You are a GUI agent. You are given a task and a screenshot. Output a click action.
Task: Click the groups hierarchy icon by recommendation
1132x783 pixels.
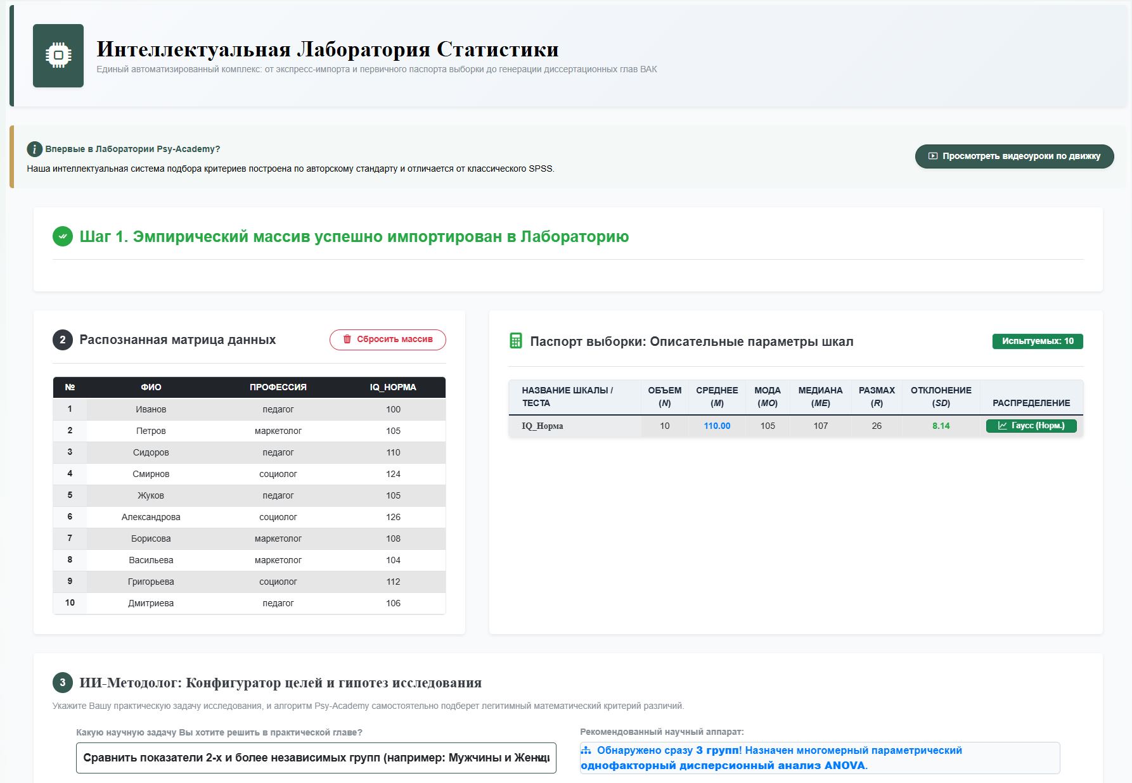point(586,750)
